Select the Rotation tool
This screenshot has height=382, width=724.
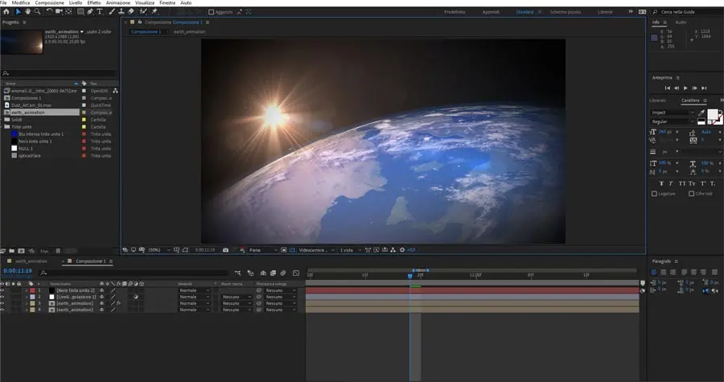coord(49,11)
